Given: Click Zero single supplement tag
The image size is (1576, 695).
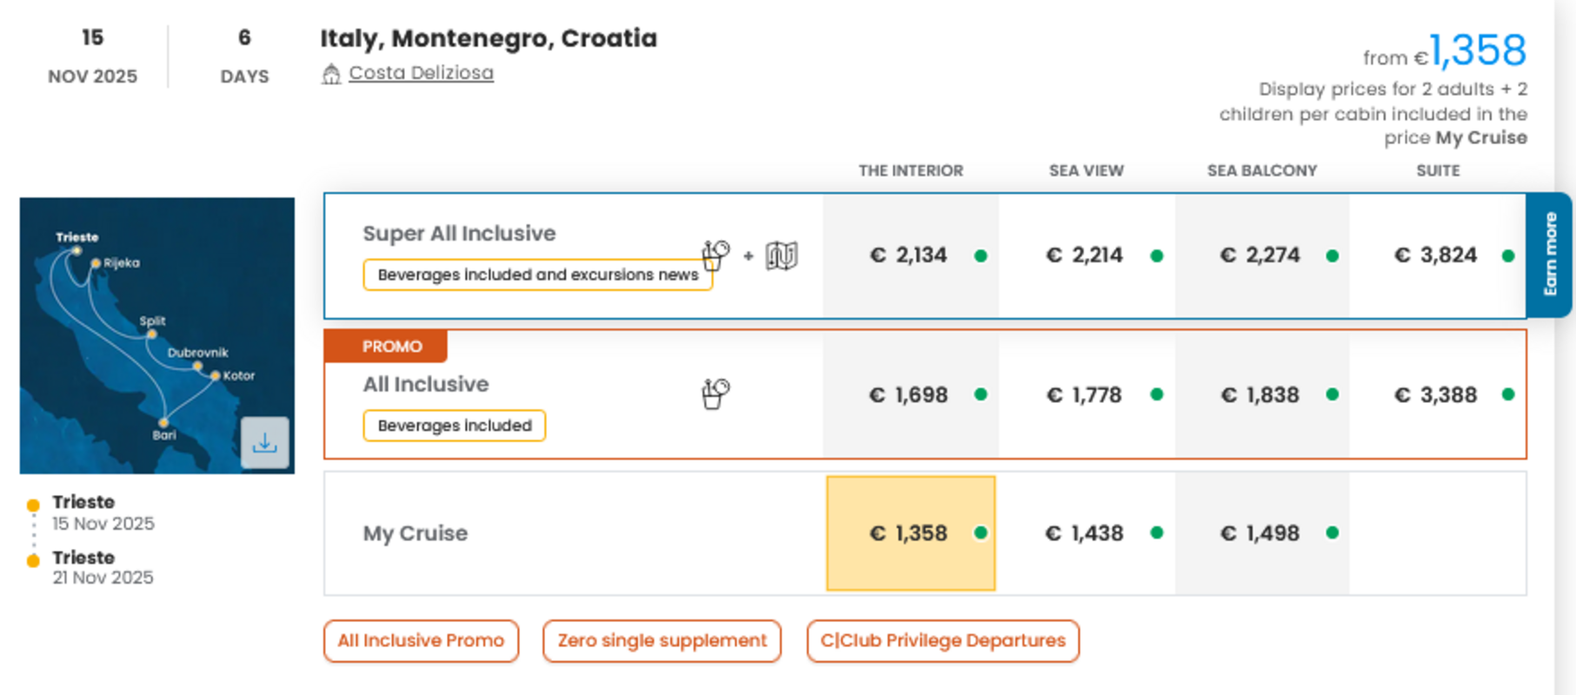Looking at the screenshot, I should click(x=662, y=641).
